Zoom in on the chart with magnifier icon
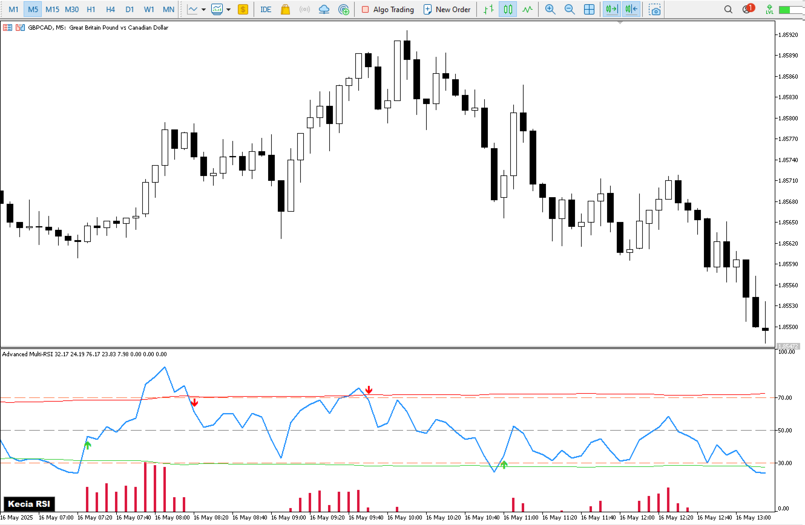The width and height of the screenshot is (805, 525). pyautogui.click(x=550, y=9)
